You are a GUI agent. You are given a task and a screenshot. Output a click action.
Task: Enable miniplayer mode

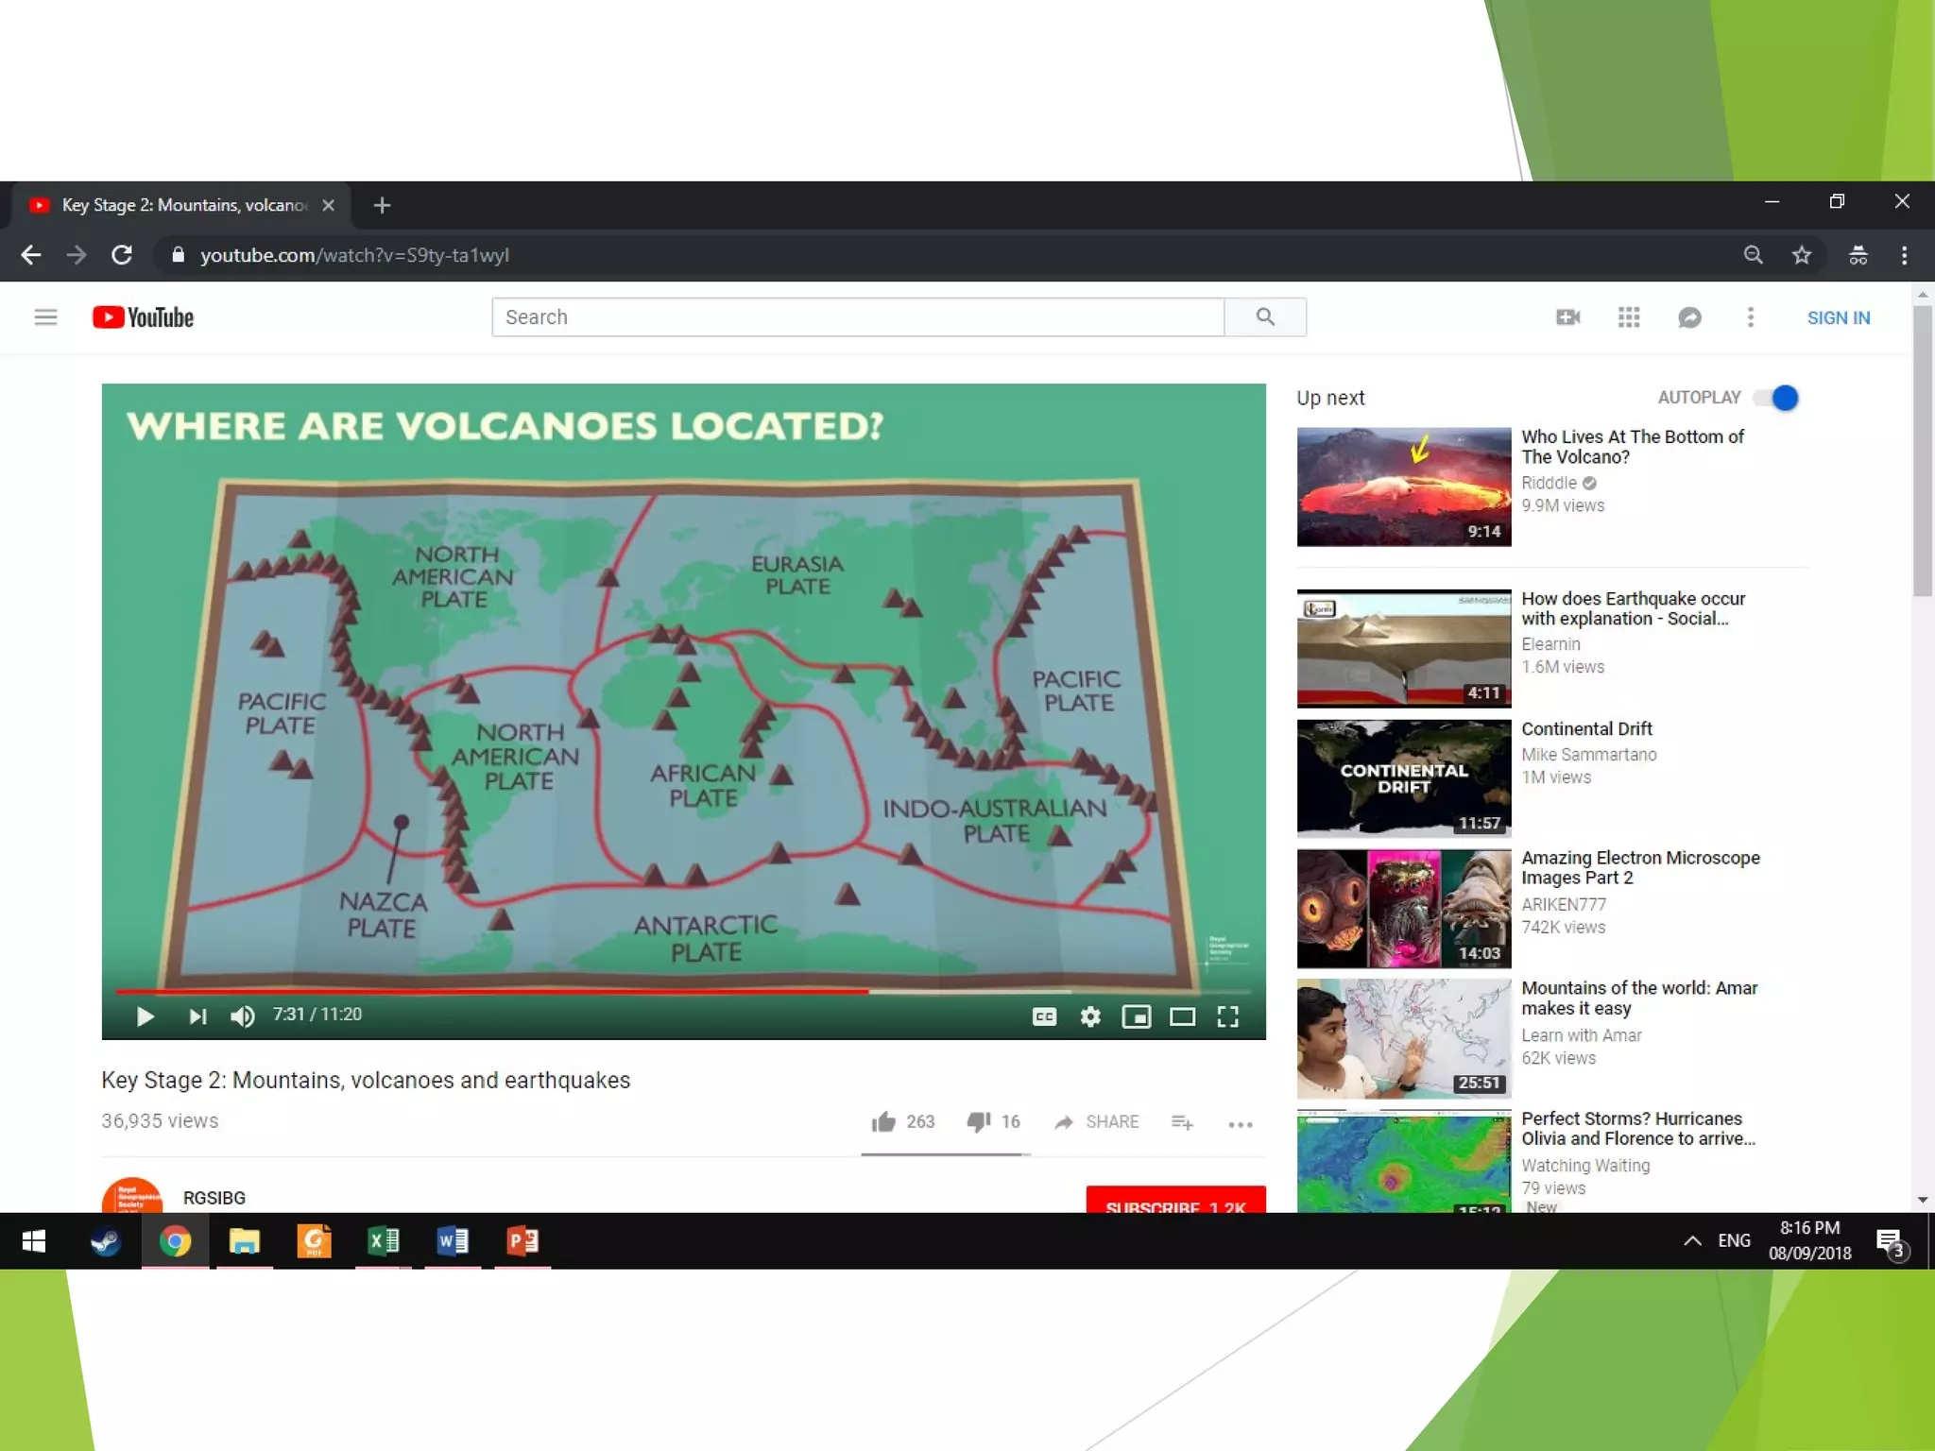[1136, 1016]
